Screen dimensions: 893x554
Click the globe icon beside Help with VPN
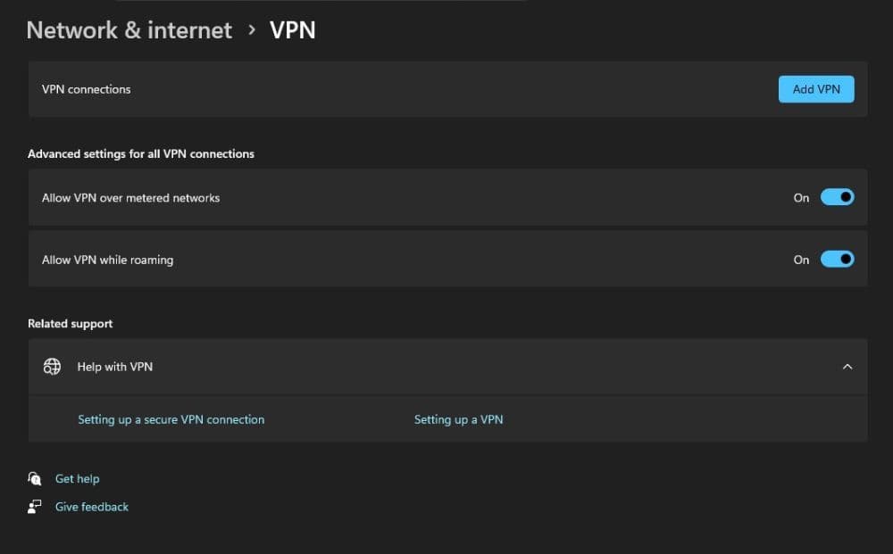[x=52, y=366]
